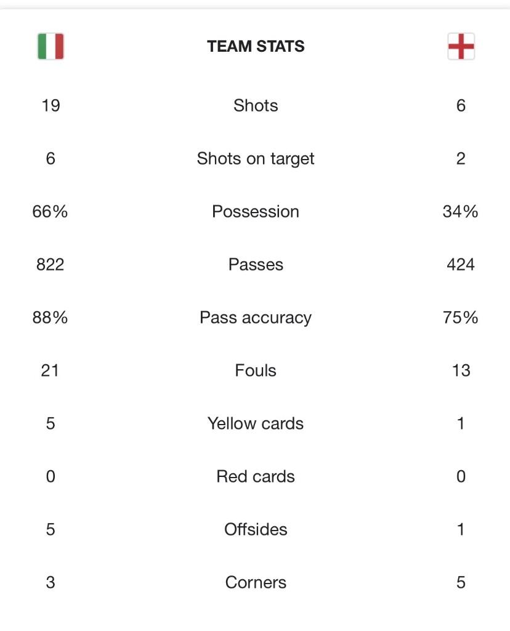The height and width of the screenshot is (631, 510).
Task: Select England's 75% pass accuracy value
Action: [x=461, y=317]
